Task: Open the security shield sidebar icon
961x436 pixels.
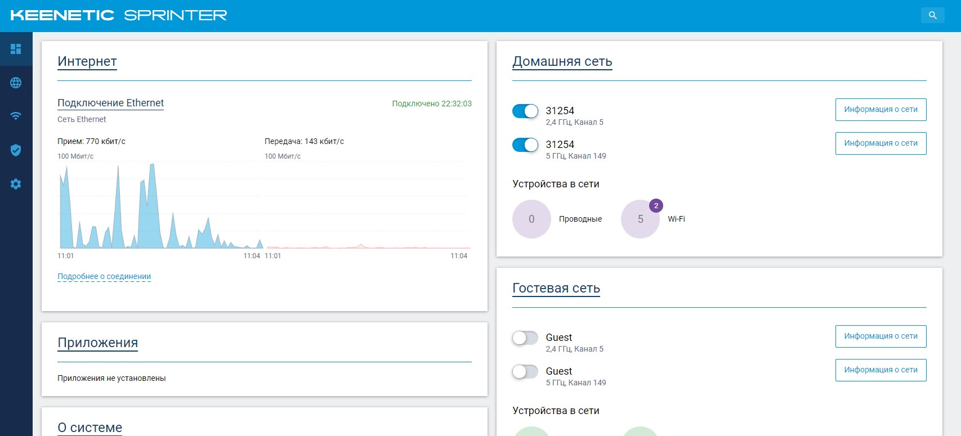Action: click(x=16, y=150)
